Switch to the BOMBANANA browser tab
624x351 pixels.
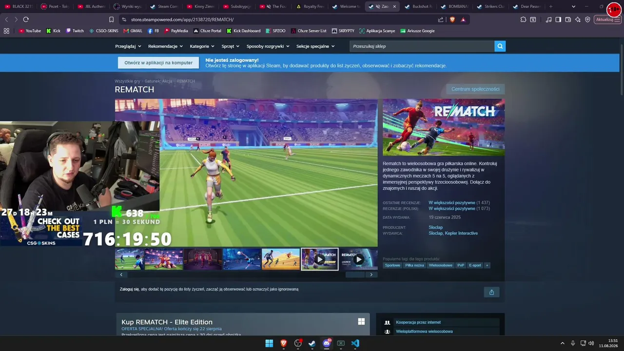455,6
